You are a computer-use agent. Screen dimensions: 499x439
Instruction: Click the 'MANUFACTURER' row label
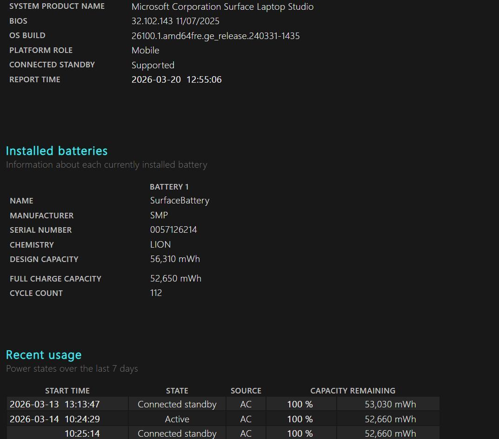tap(42, 216)
